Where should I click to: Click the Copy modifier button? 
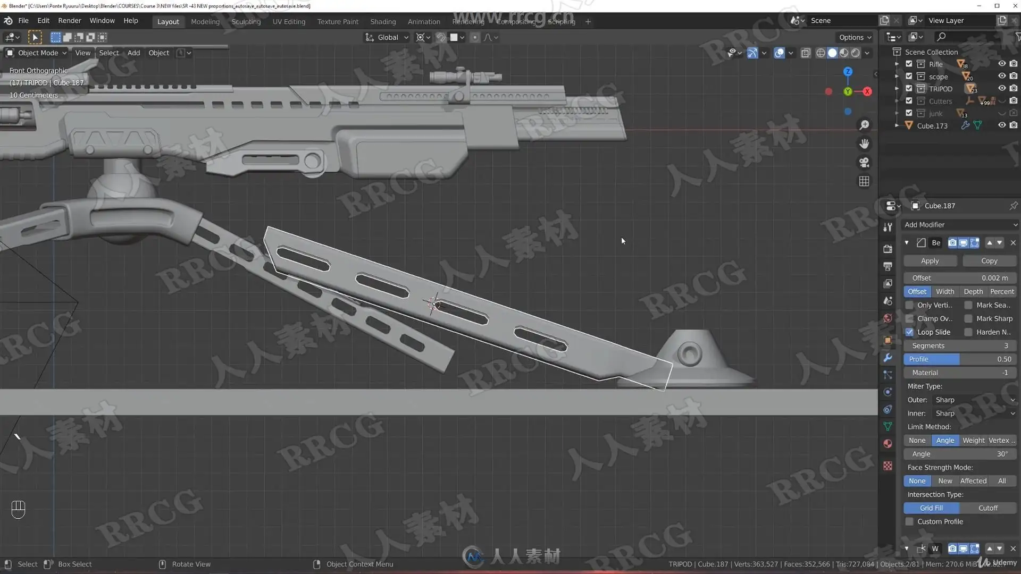click(x=989, y=261)
